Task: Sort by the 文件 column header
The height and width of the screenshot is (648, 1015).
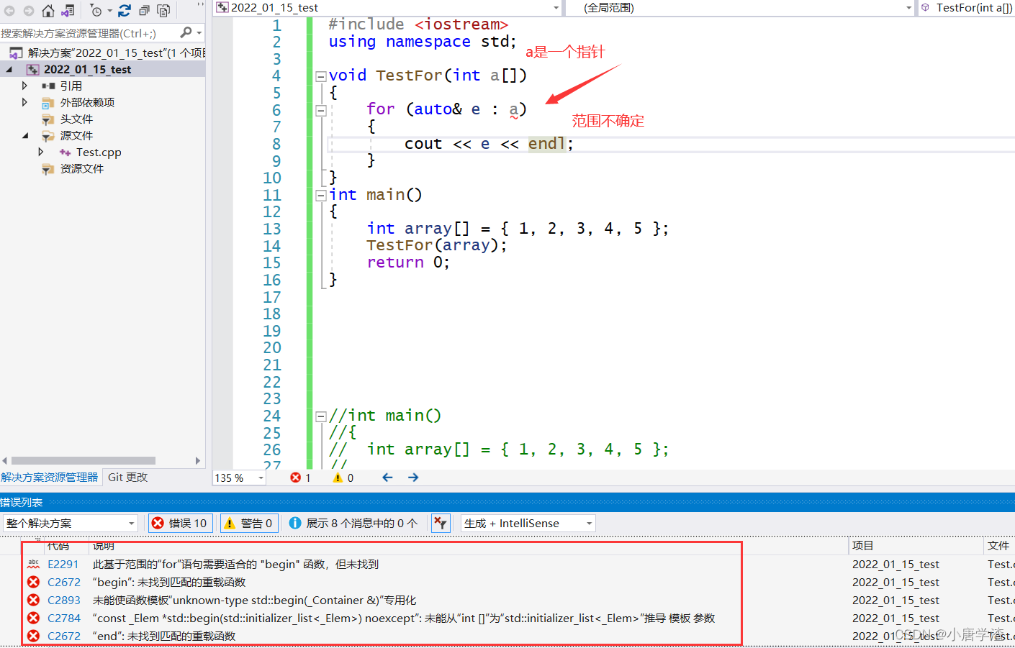Action: tap(998, 546)
